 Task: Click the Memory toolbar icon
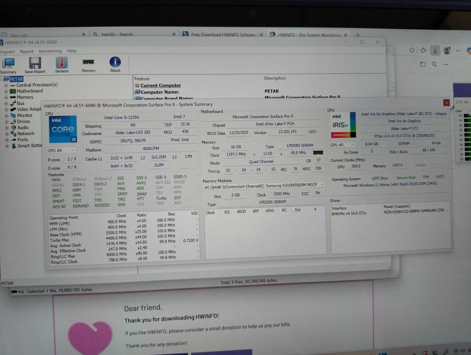point(88,64)
